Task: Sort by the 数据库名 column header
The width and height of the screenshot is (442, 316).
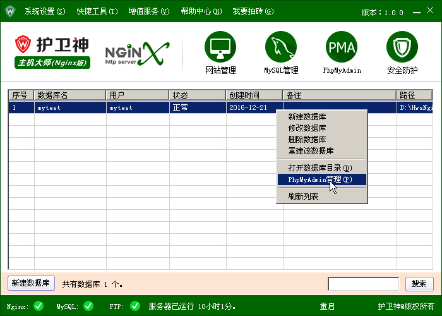Action: coord(69,95)
